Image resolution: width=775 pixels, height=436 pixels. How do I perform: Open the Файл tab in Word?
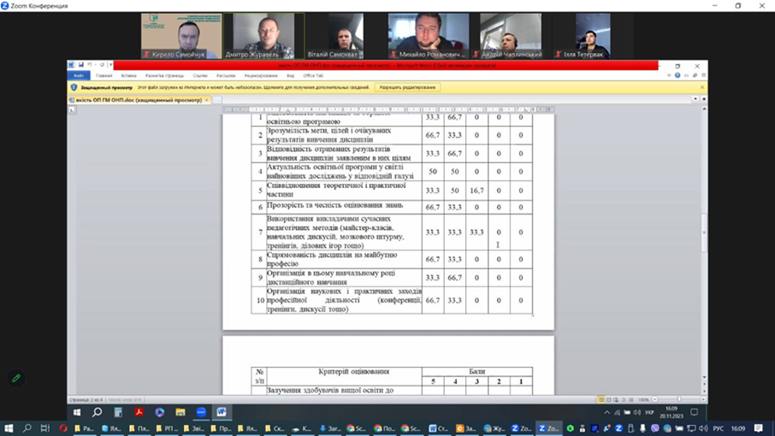tap(79, 75)
